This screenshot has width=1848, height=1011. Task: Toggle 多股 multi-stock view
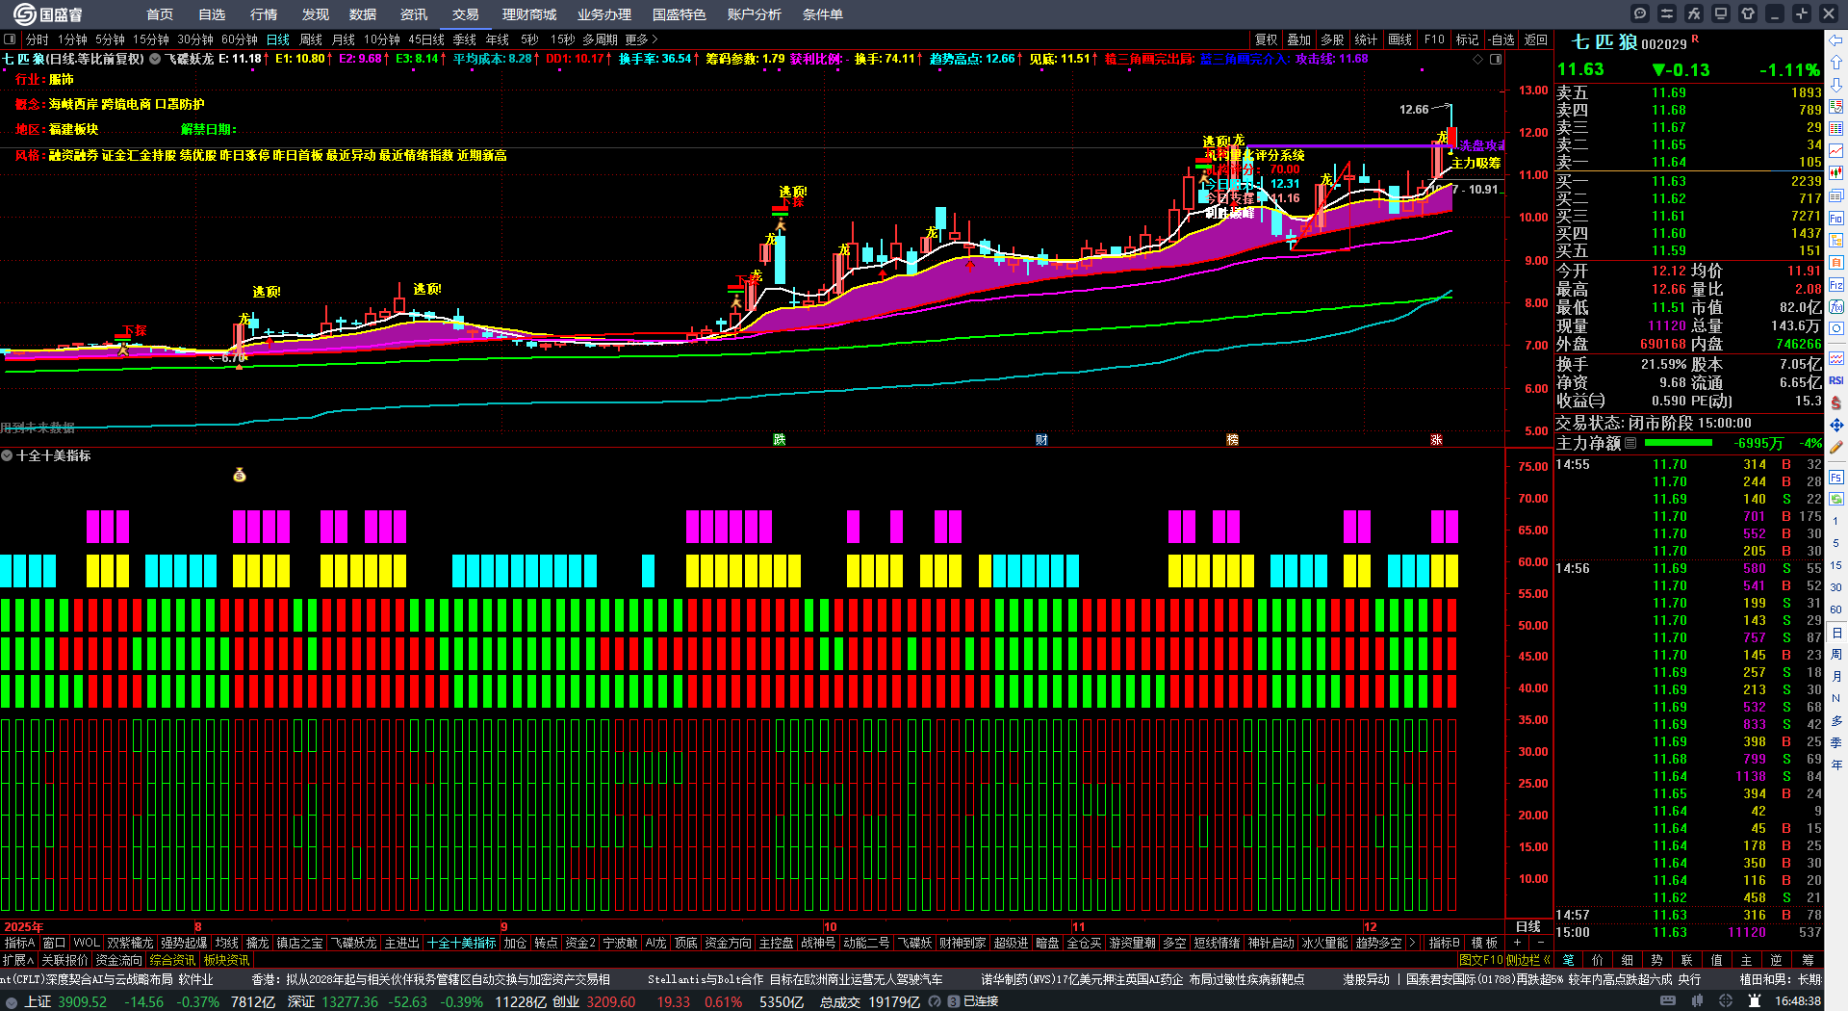coord(1332,39)
